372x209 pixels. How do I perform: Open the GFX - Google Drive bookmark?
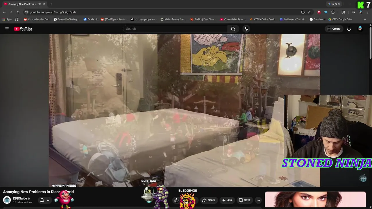[x=340, y=19]
